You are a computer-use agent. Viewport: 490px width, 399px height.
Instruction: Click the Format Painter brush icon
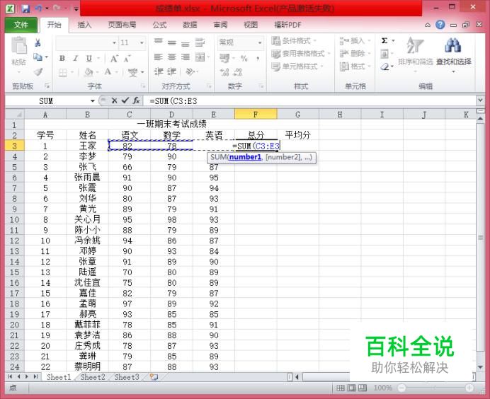(x=38, y=72)
